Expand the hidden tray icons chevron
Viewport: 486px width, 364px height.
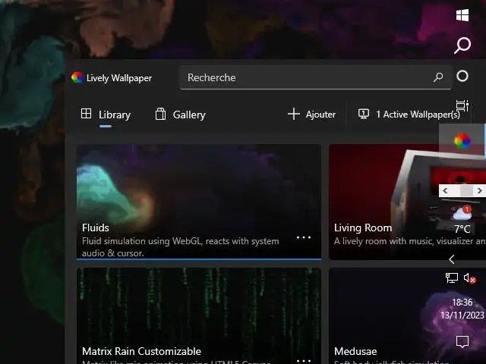(x=452, y=259)
